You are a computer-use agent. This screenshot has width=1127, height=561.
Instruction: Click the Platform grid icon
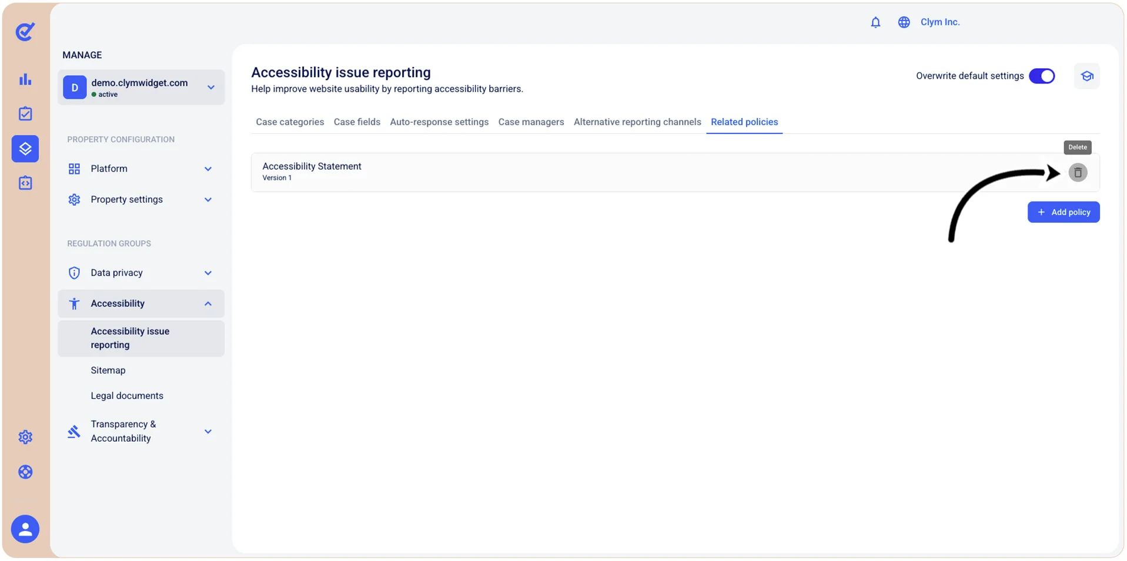pyautogui.click(x=74, y=169)
